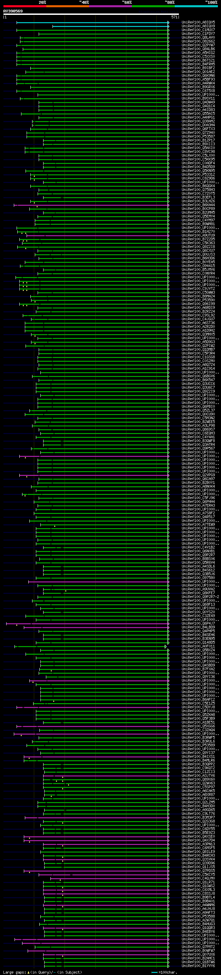Click label UniRef100_B9SV11
The width and height of the screenshot is (221, 975).
[198, 99]
